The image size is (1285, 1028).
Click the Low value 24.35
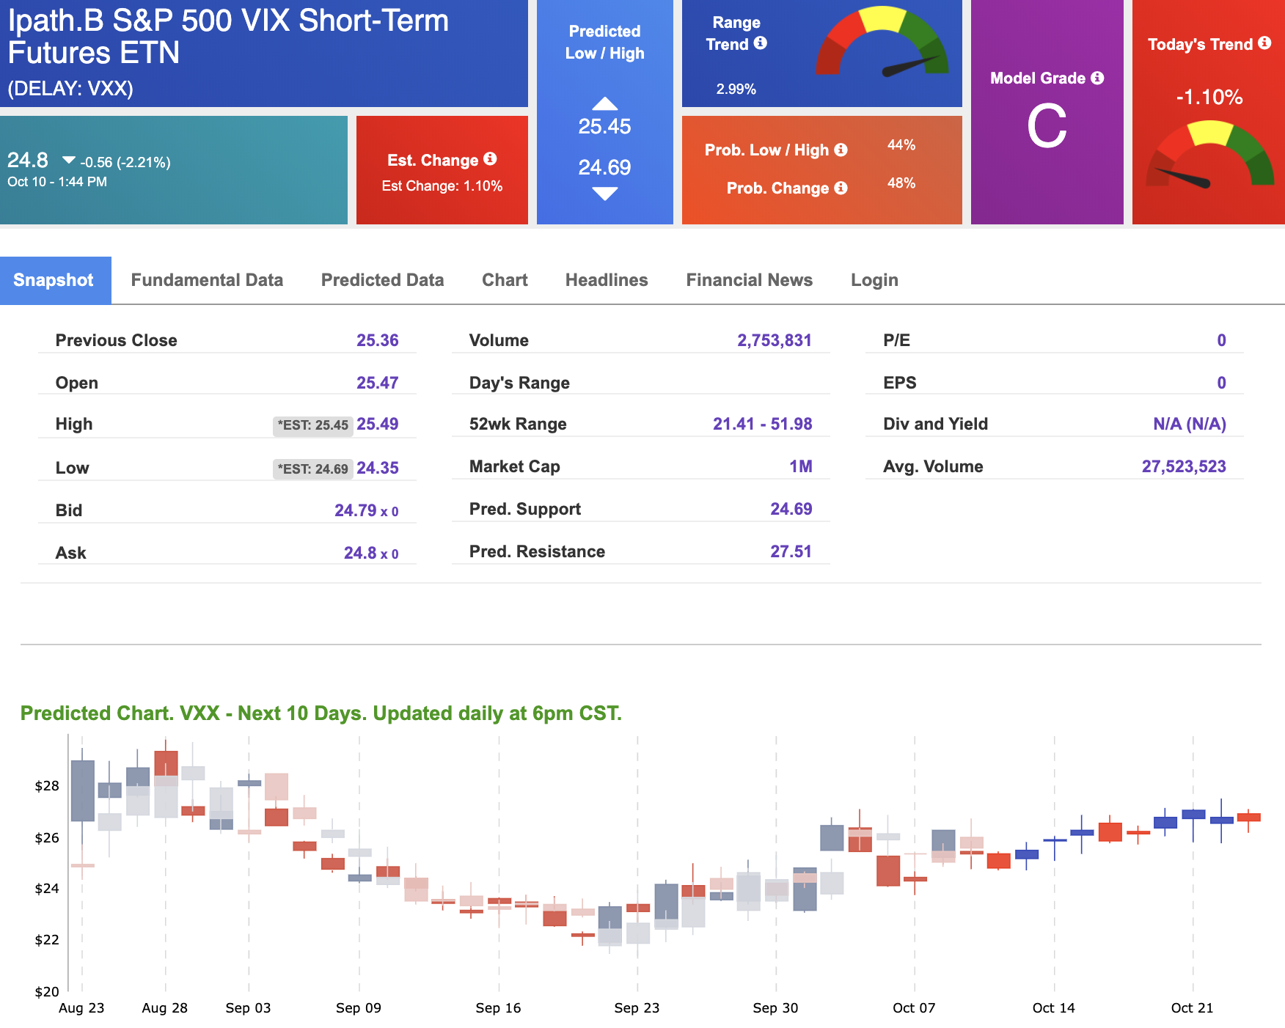[x=377, y=468]
